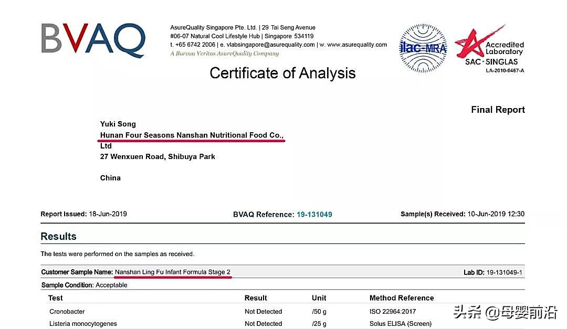This screenshot has height=329, width=567.
Task: Click the BVAQ logo
Action: 93,40
